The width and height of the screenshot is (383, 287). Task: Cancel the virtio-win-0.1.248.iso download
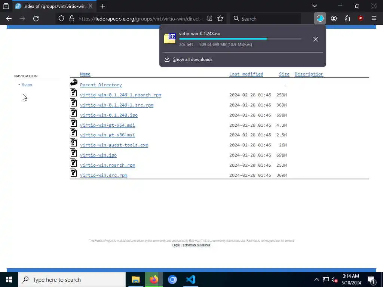316,39
